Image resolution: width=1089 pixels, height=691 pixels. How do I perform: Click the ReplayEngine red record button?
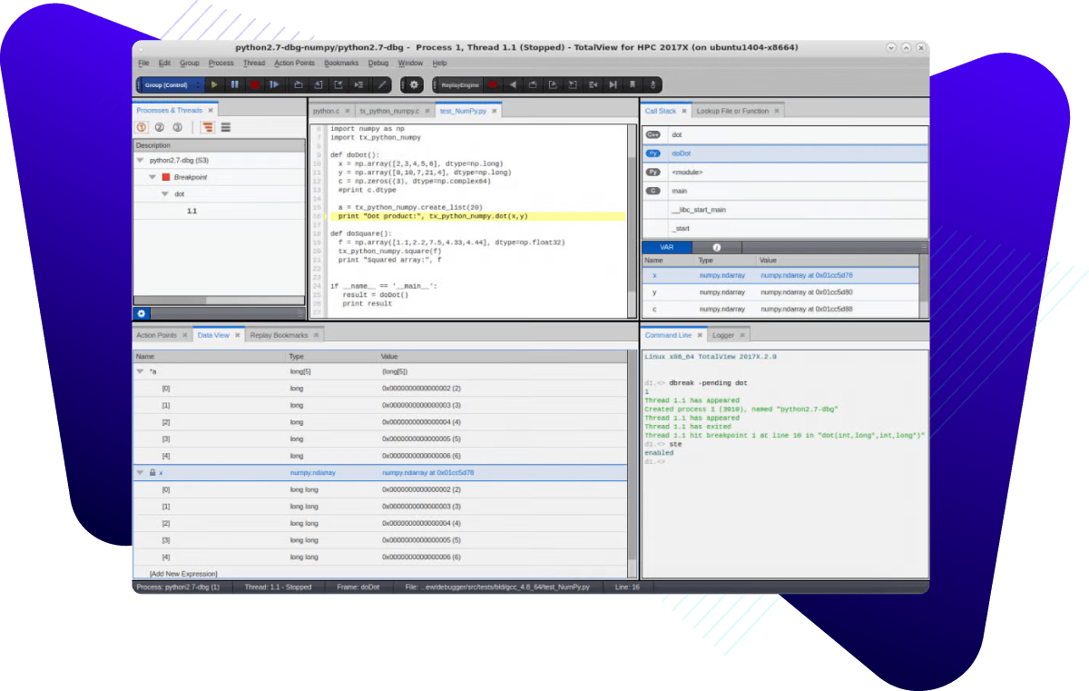tap(492, 84)
